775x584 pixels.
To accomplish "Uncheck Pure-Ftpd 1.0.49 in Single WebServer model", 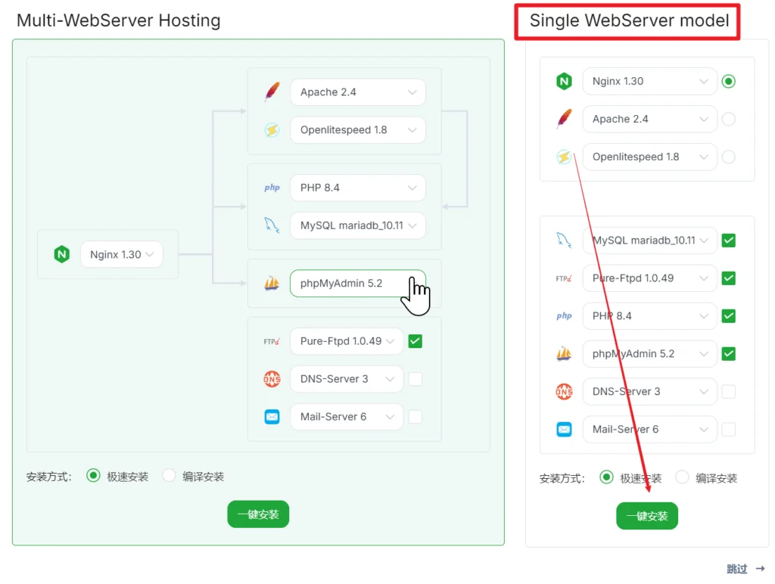I will [729, 278].
